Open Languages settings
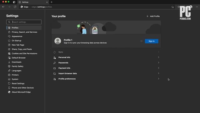The width and height of the screenshot is (200, 113). click(x=24, y=71)
